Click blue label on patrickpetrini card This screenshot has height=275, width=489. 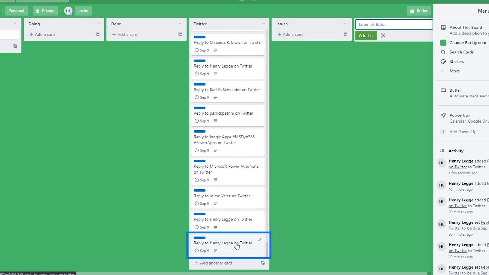tap(200, 108)
